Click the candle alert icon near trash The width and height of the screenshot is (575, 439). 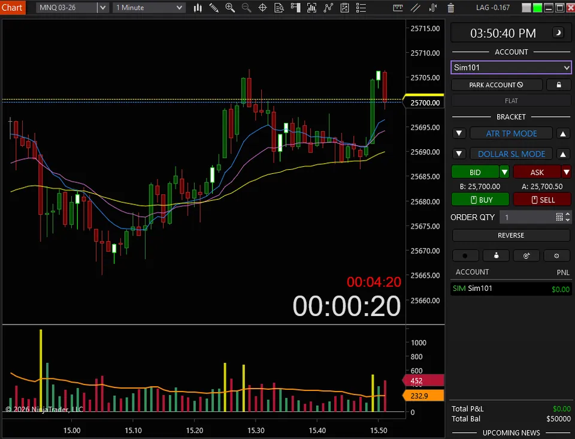coord(433,8)
